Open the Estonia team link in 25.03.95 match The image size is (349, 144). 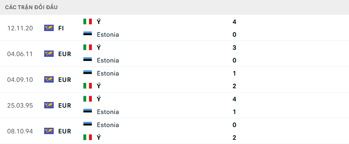coord(108,112)
